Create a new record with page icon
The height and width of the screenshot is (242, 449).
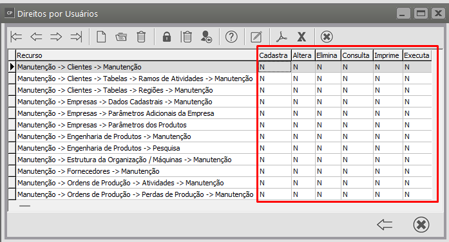[x=101, y=37]
